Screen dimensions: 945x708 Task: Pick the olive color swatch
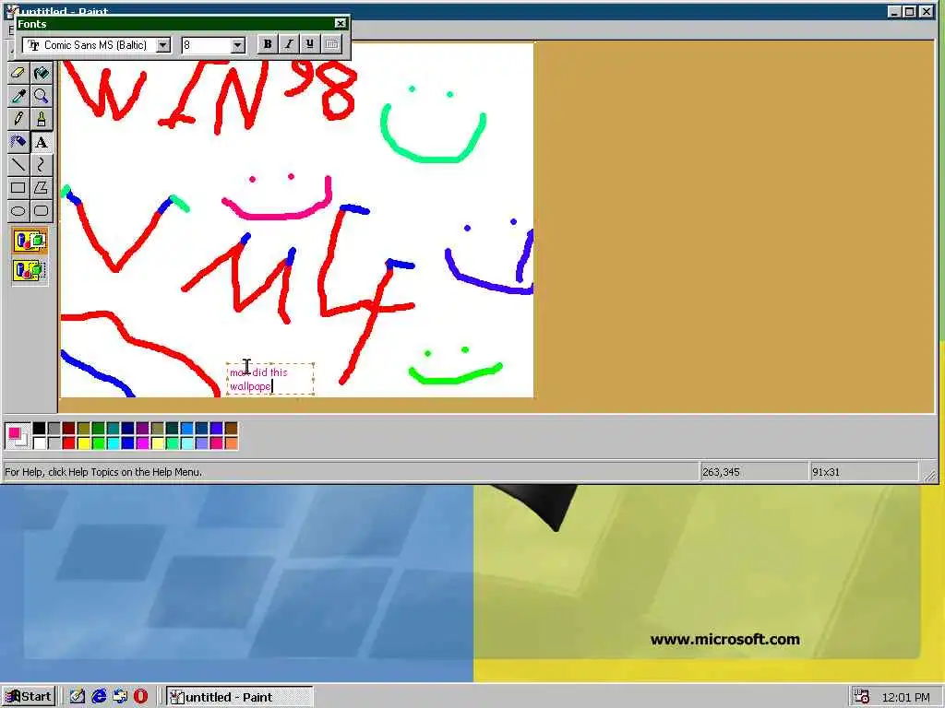coord(84,428)
